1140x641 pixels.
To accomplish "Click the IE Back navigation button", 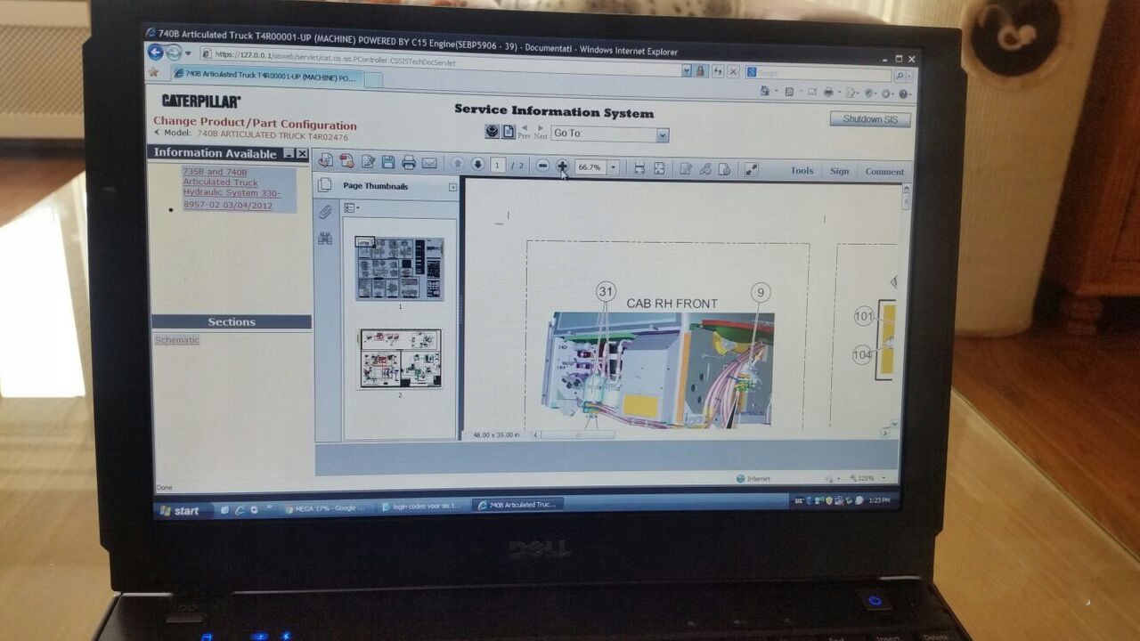I will [x=156, y=53].
